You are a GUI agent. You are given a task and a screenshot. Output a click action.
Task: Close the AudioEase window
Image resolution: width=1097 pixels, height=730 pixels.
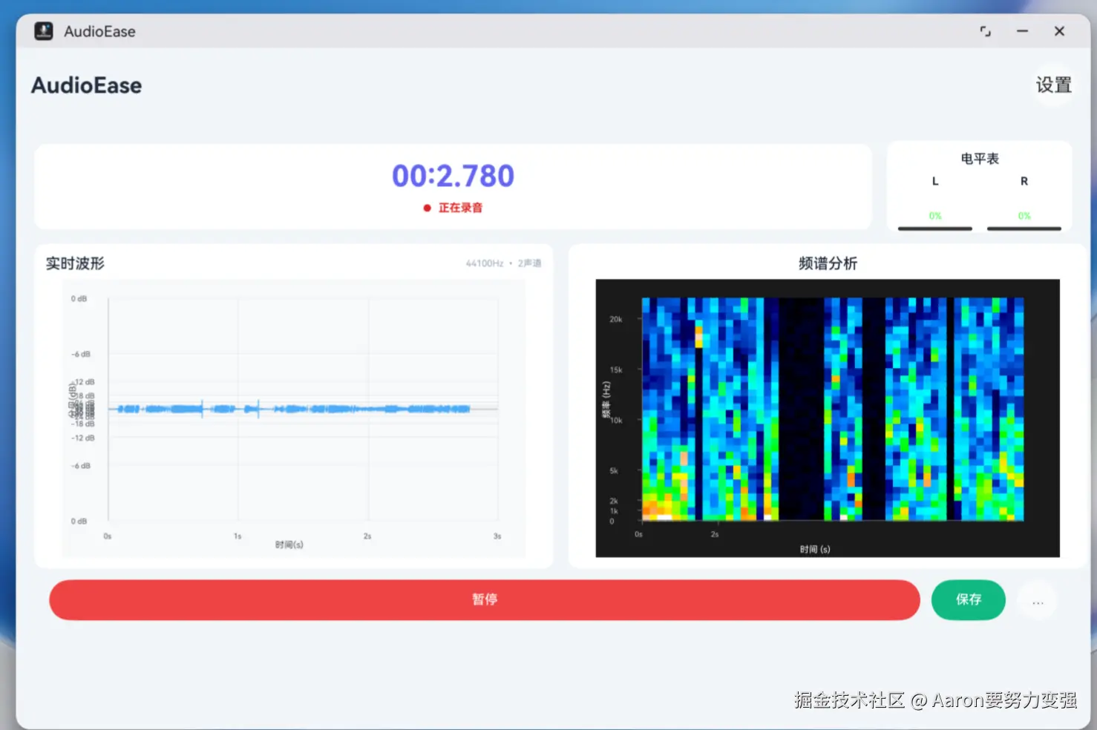click(1059, 31)
